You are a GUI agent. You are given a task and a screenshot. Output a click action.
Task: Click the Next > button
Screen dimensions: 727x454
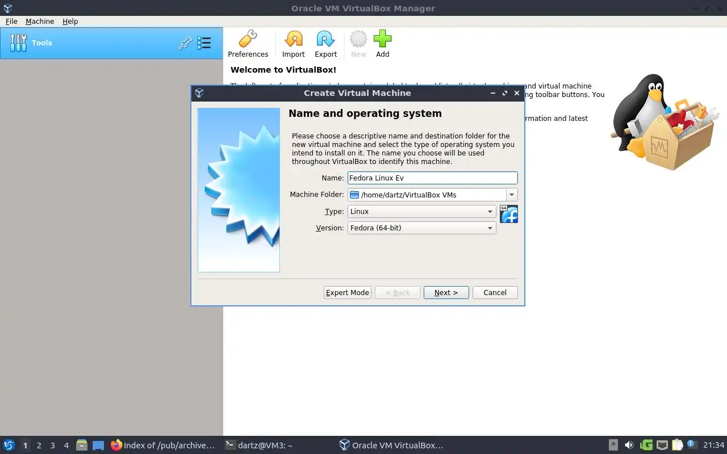[x=446, y=293]
